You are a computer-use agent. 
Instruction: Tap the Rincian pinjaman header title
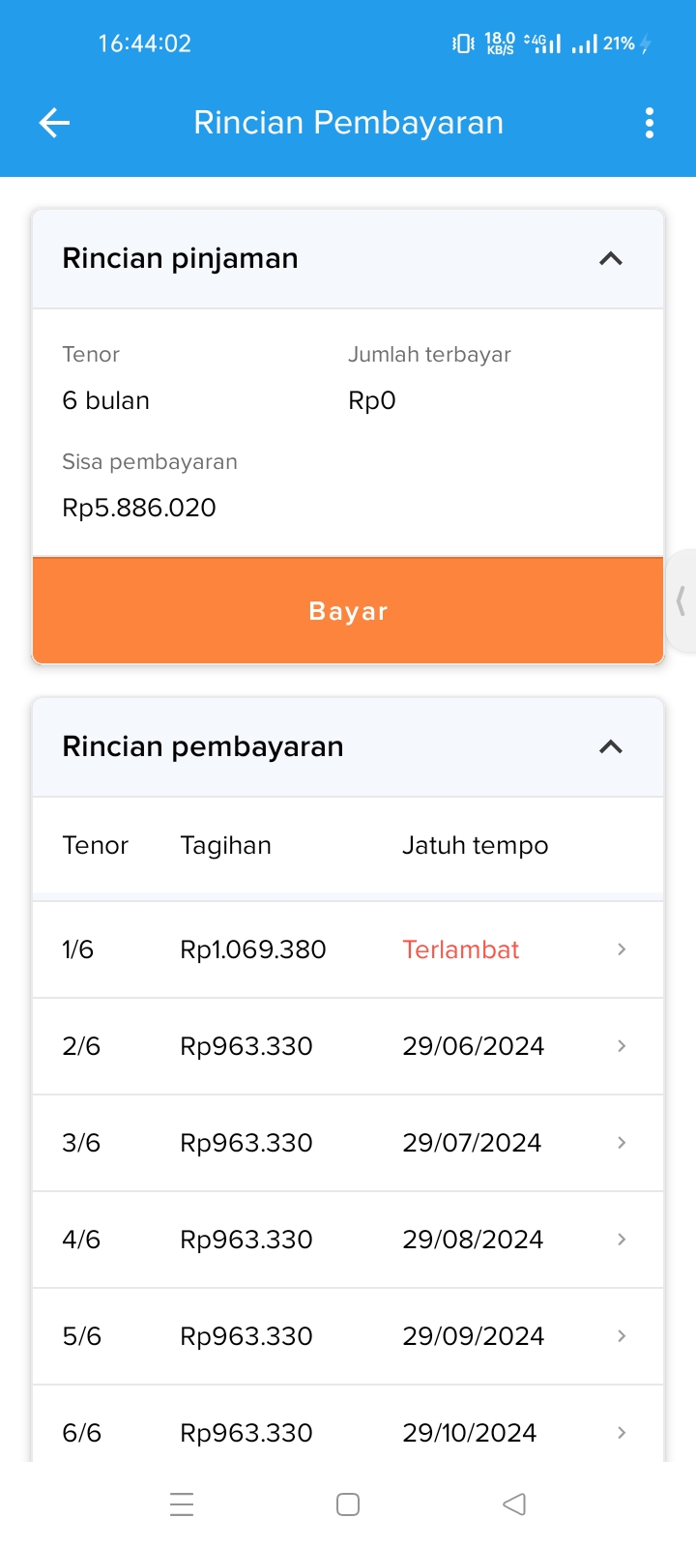[180, 259]
